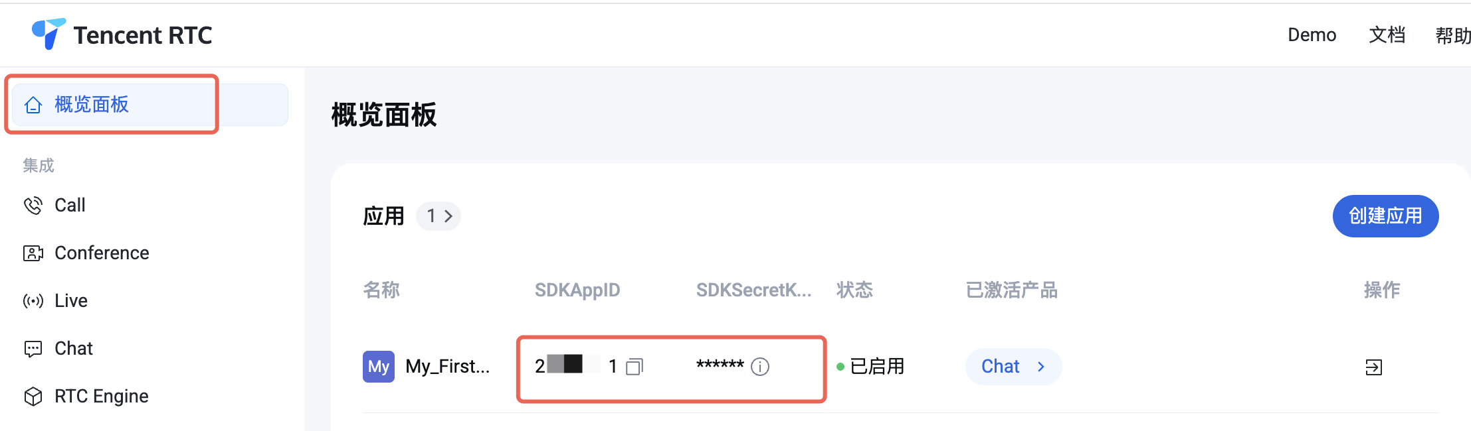Open the My_First... application name link
The width and height of the screenshot is (1471, 431).
click(x=448, y=367)
